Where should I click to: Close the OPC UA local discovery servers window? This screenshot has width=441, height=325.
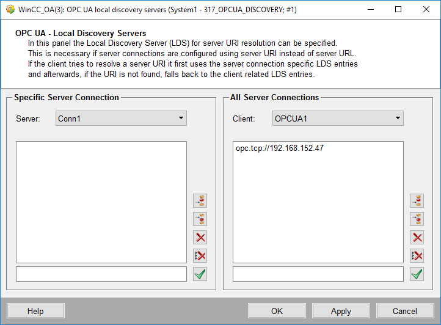pyautogui.click(x=426, y=9)
